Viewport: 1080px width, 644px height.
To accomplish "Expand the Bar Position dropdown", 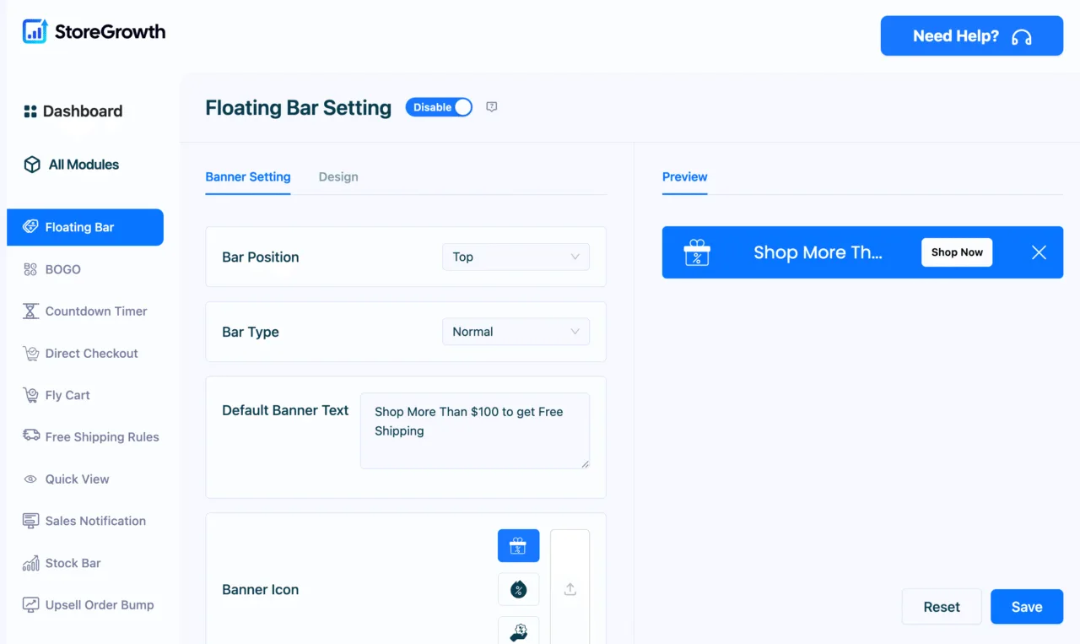I will (516, 257).
